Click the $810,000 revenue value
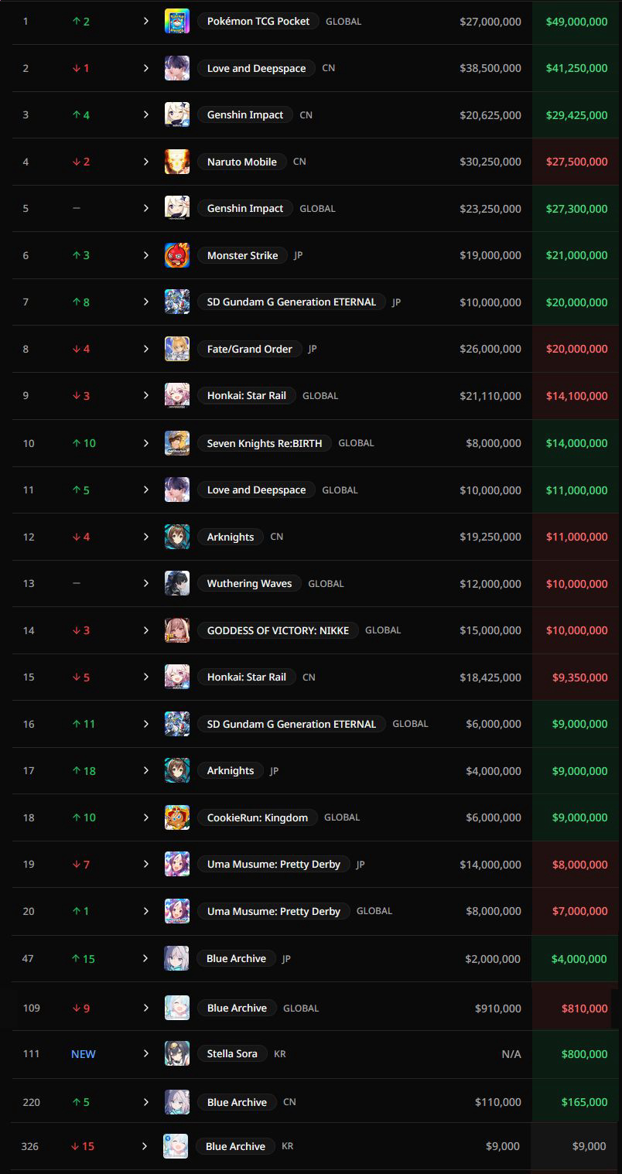 [x=584, y=1008]
